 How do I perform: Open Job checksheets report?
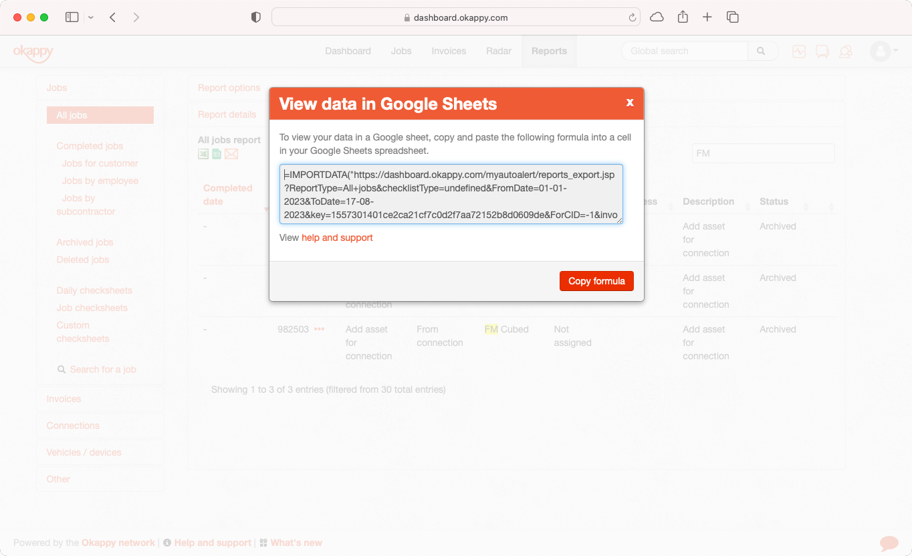(x=92, y=308)
